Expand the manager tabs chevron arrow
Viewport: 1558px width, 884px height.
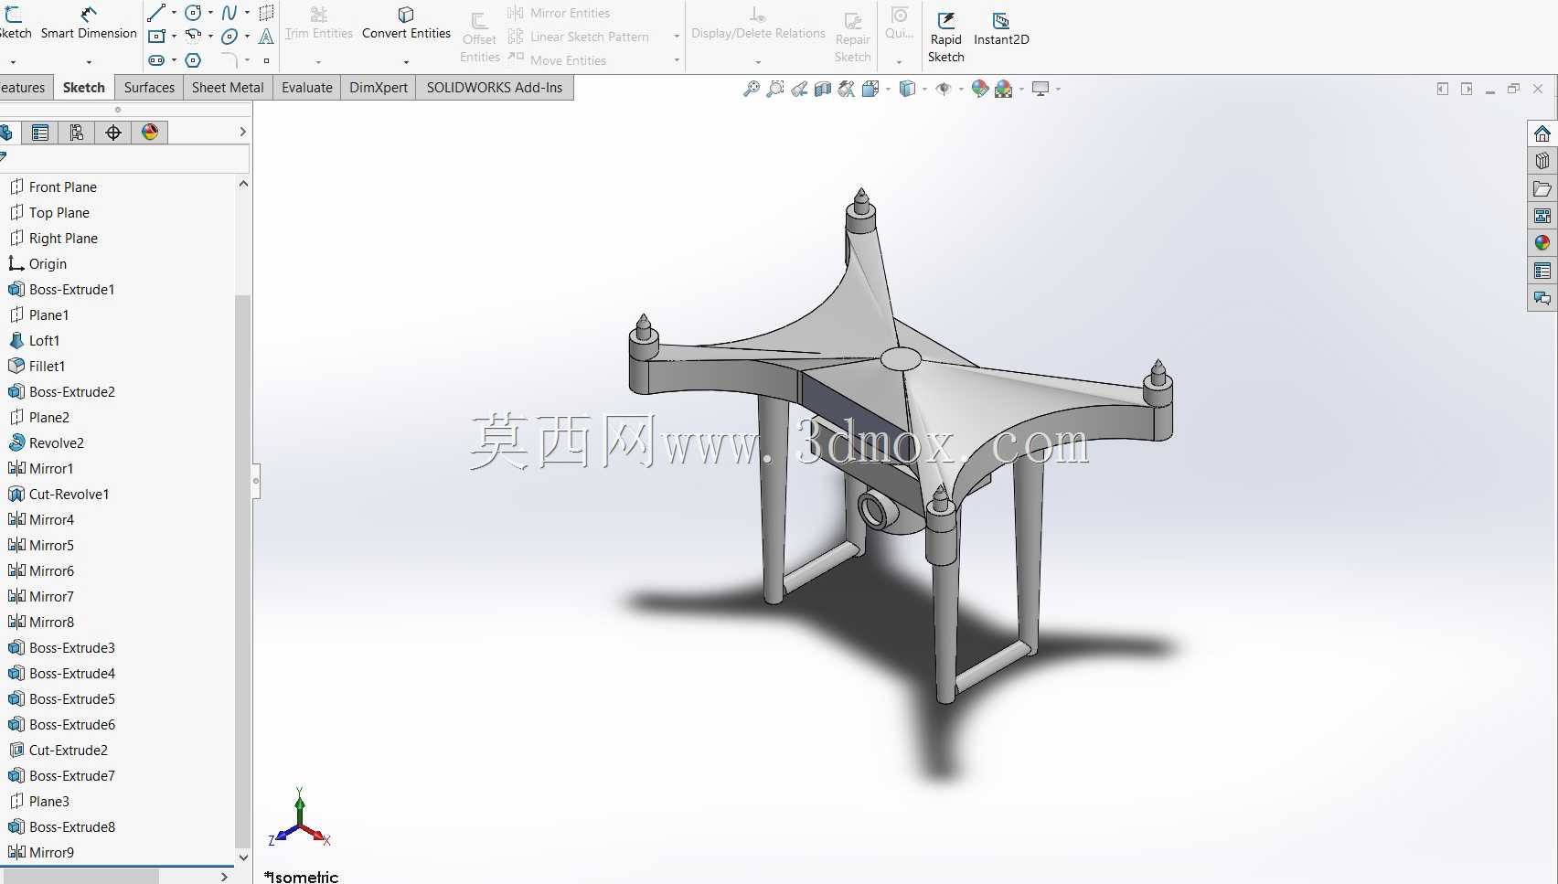[x=242, y=133]
